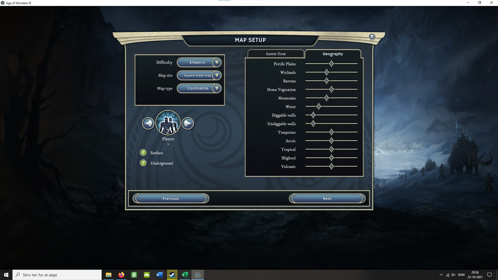Click the Age of Wonders taskbar icon
498x280 pixels.
click(197, 275)
